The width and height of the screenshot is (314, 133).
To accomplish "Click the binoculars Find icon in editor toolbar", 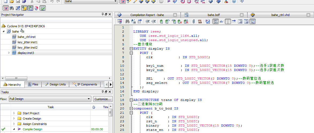I will tap(128, 22).
